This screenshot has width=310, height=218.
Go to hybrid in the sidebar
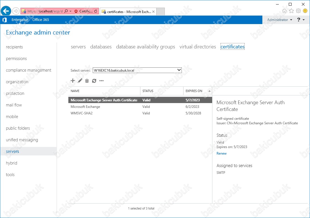coord(11,163)
